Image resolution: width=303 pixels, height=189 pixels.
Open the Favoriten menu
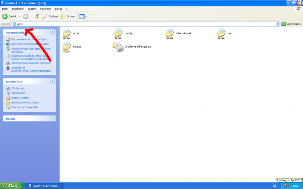45,8
